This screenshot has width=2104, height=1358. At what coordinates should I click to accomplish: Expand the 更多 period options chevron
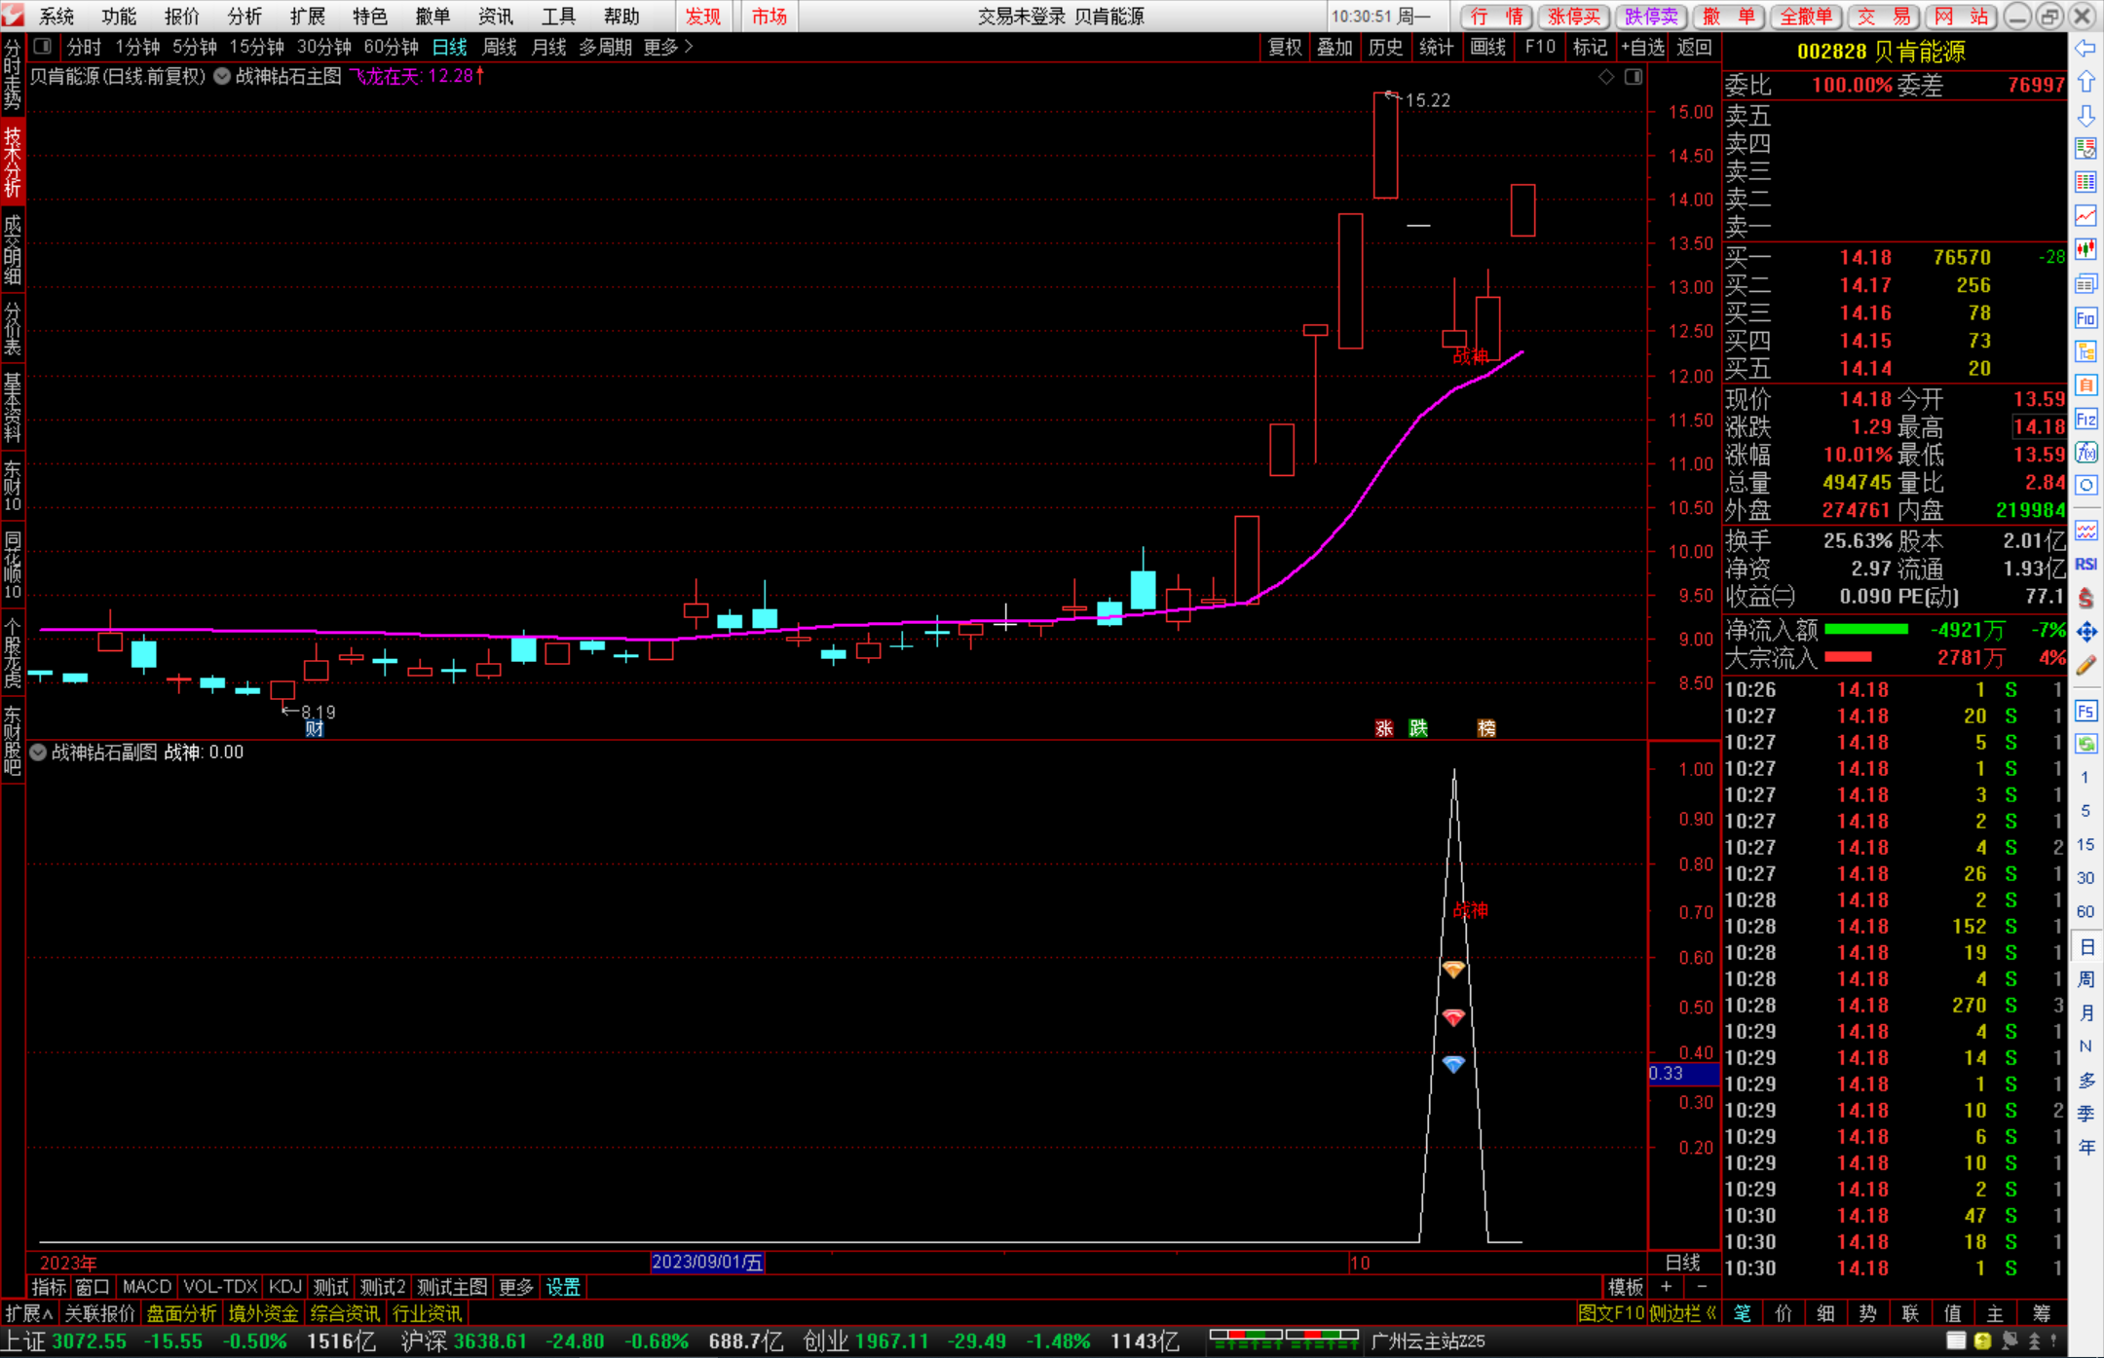(689, 47)
